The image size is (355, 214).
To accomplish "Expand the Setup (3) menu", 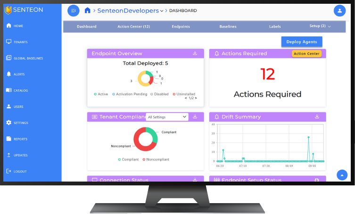I will click(320, 26).
